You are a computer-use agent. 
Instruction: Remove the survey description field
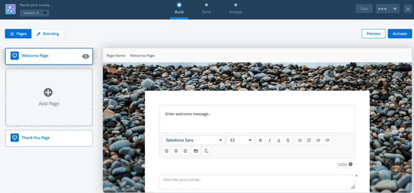click(356, 175)
